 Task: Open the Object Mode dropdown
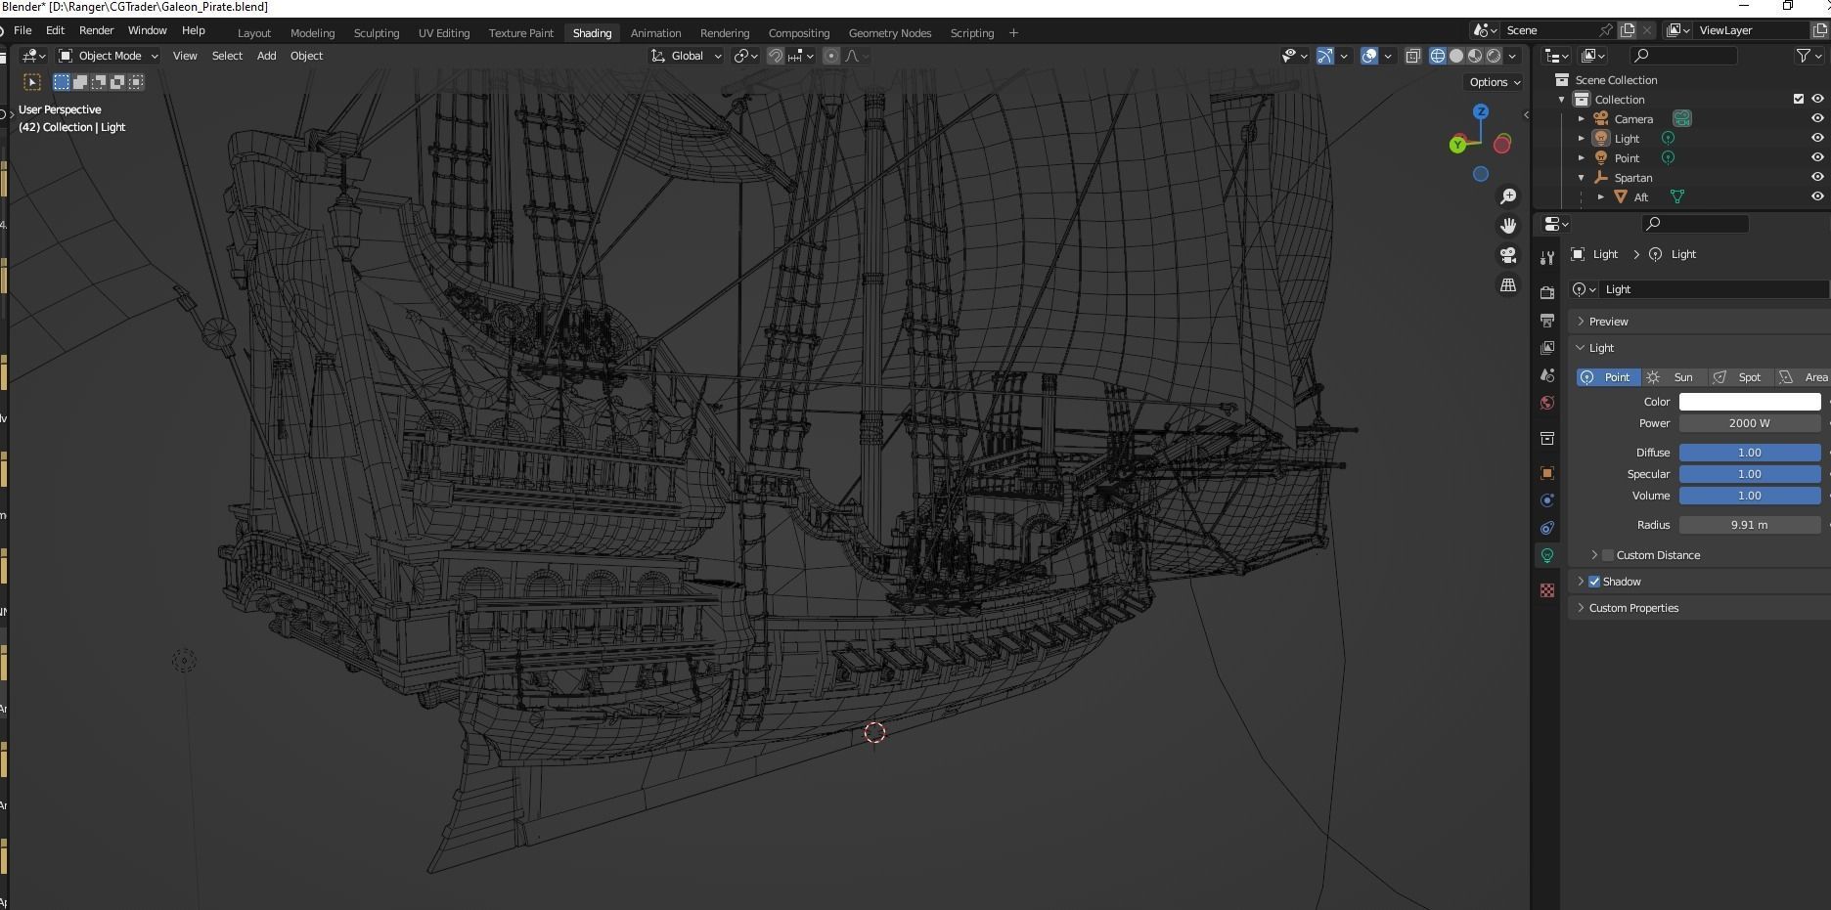[108, 56]
